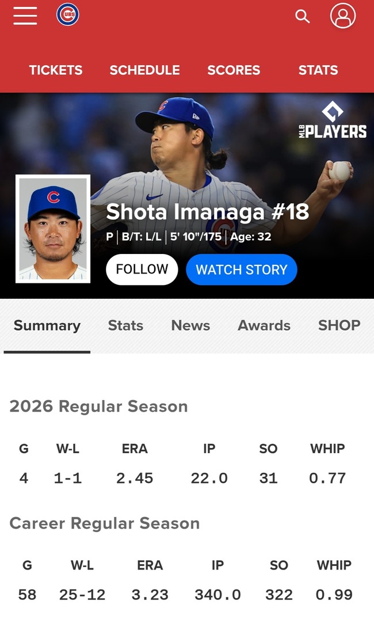
Task: View the Awards tab
Action: point(264,325)
